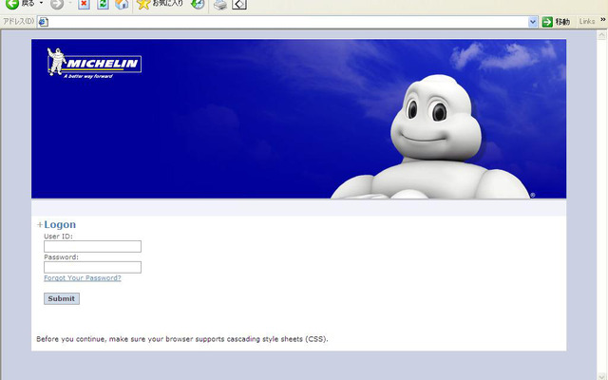This screenshot has height=380, width=608.
Task: Open the Back button history dropdown
Action: tap(41, 4)
